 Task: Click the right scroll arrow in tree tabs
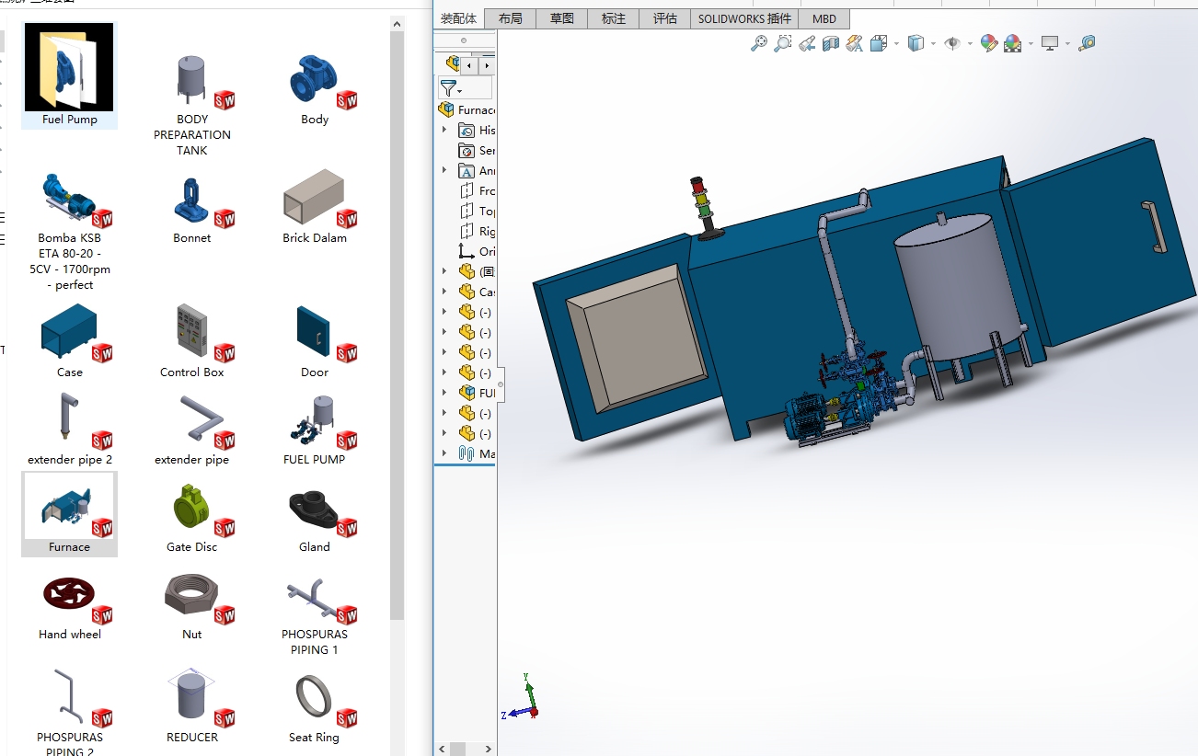(x=486, y=65)
